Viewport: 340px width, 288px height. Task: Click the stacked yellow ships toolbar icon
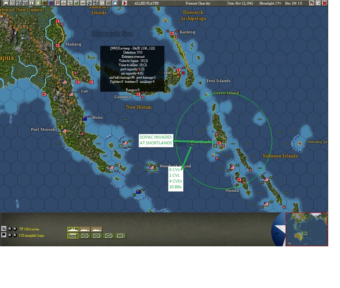(x=70, y=3)
